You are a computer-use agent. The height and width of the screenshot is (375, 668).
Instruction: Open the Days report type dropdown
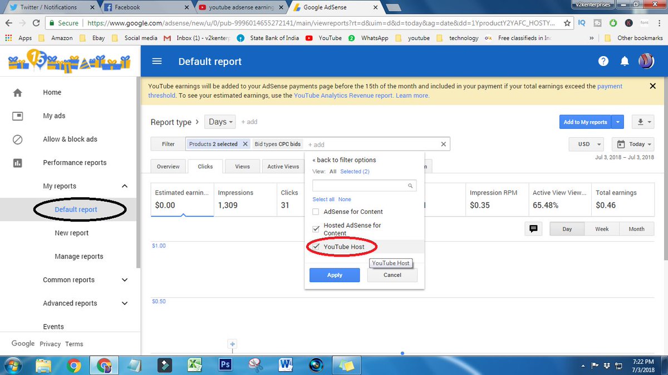pos(220,122)
